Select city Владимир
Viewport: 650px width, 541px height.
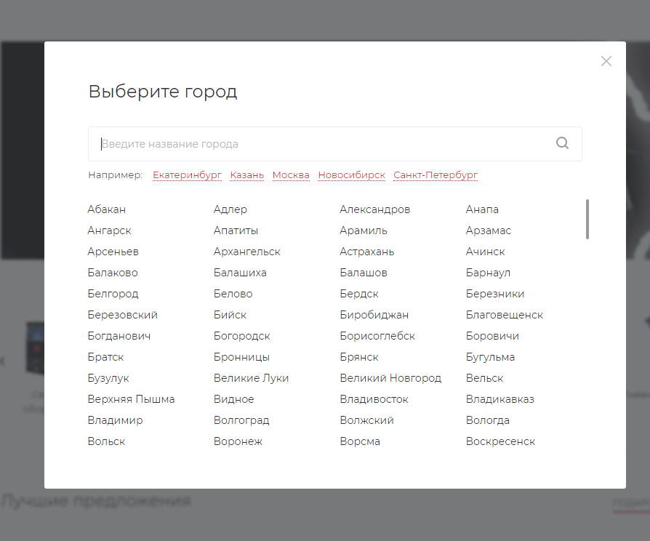116,421
